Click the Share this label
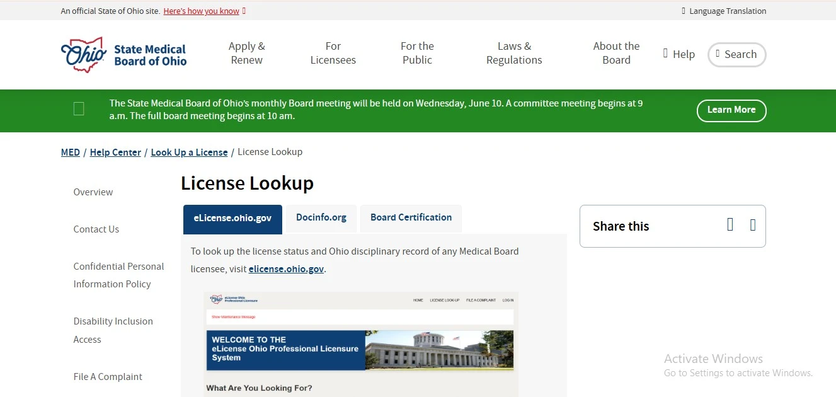Viewport: 836px width, 397px height. click(621, 226)
